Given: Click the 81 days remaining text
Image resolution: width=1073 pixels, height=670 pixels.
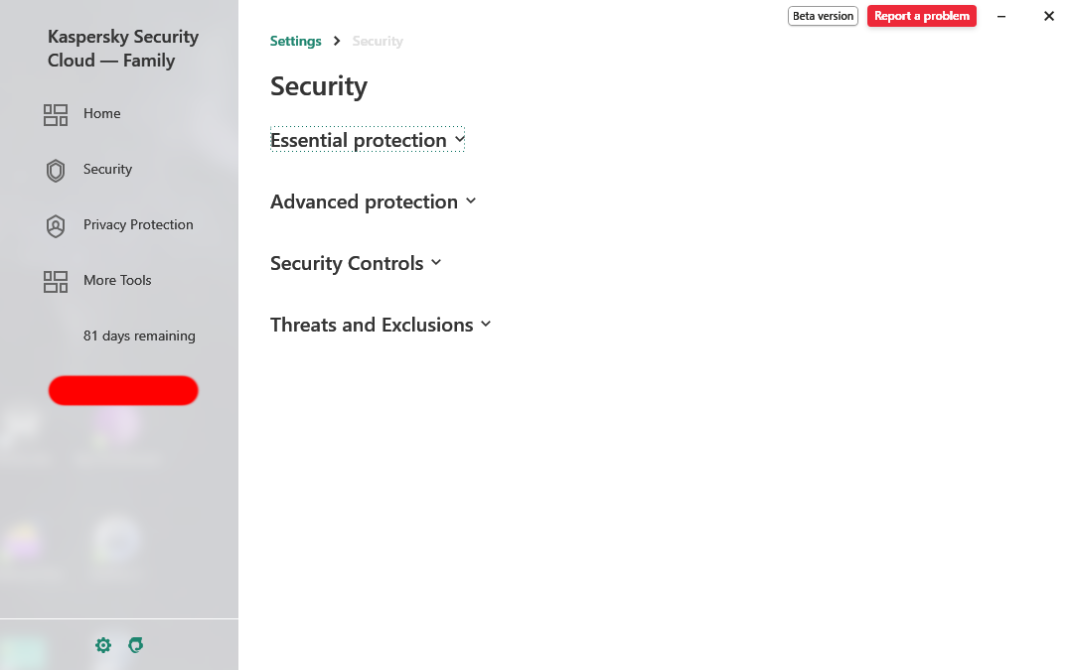Looking at the screenshot, I should click(140, 335).
